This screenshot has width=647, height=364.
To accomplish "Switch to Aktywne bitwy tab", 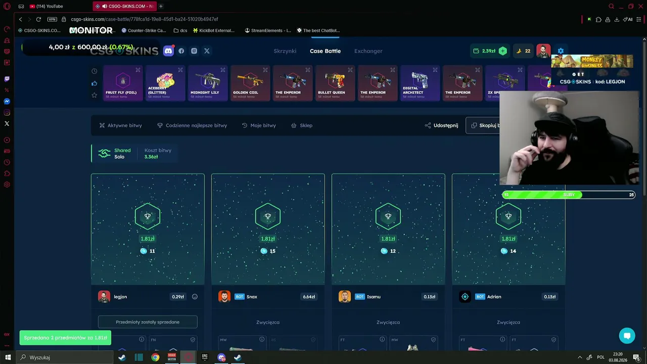I will (120, 125).
